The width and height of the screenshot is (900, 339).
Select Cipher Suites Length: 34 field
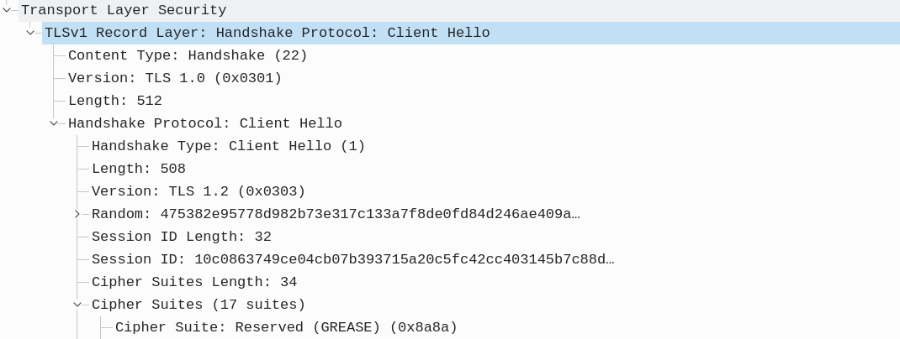click(x=194, y=282)
